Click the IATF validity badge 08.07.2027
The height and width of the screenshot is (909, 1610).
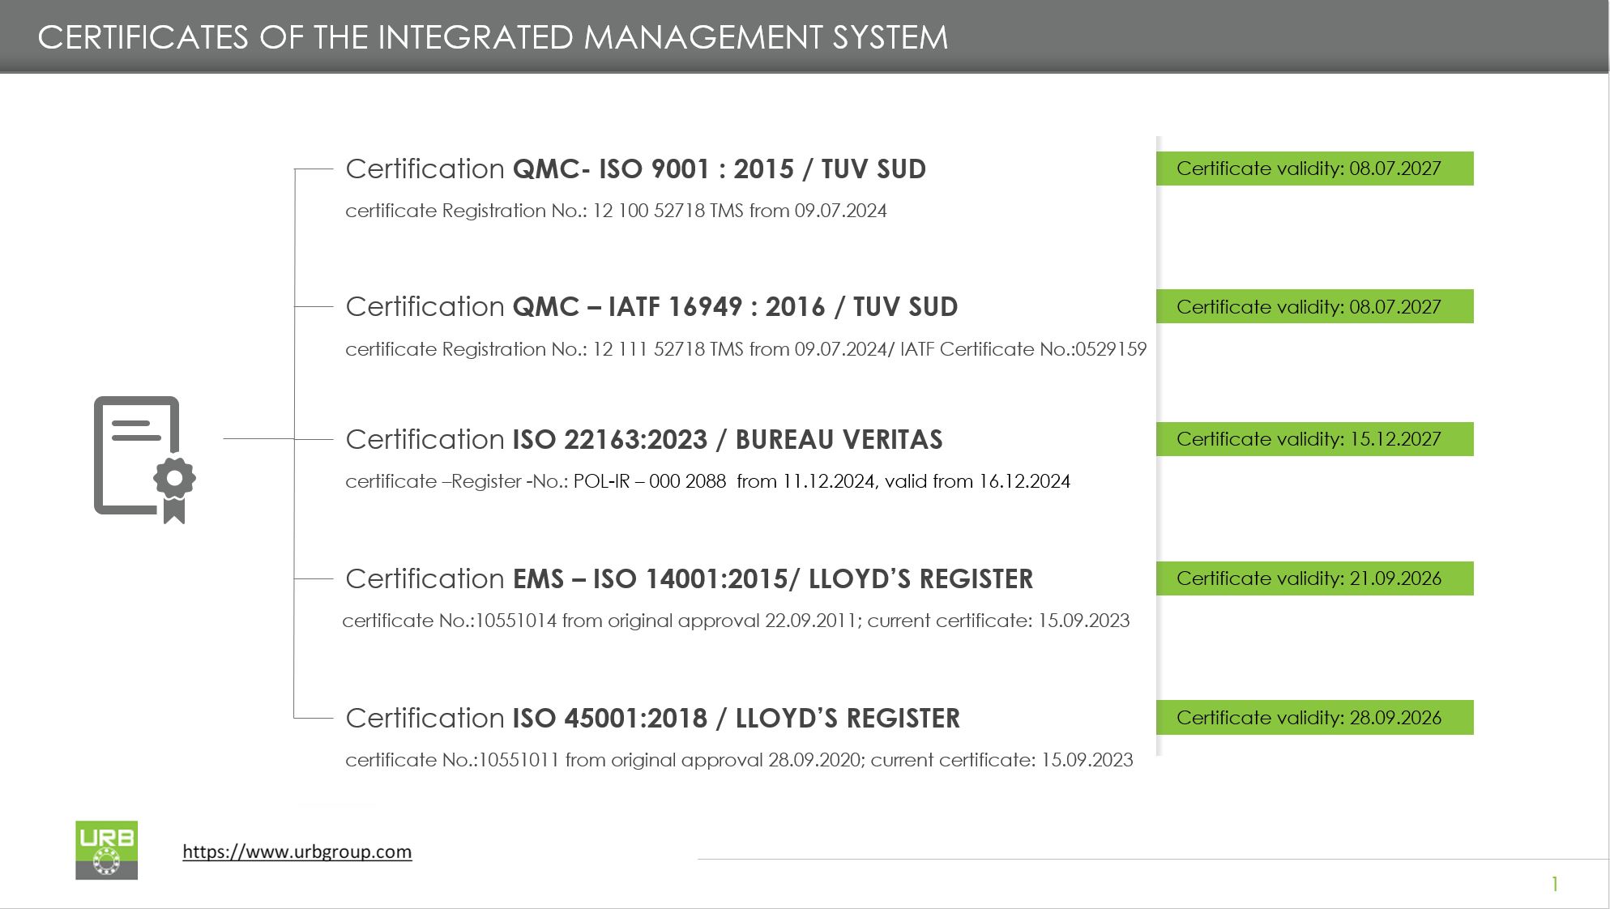pos(1314,306)
